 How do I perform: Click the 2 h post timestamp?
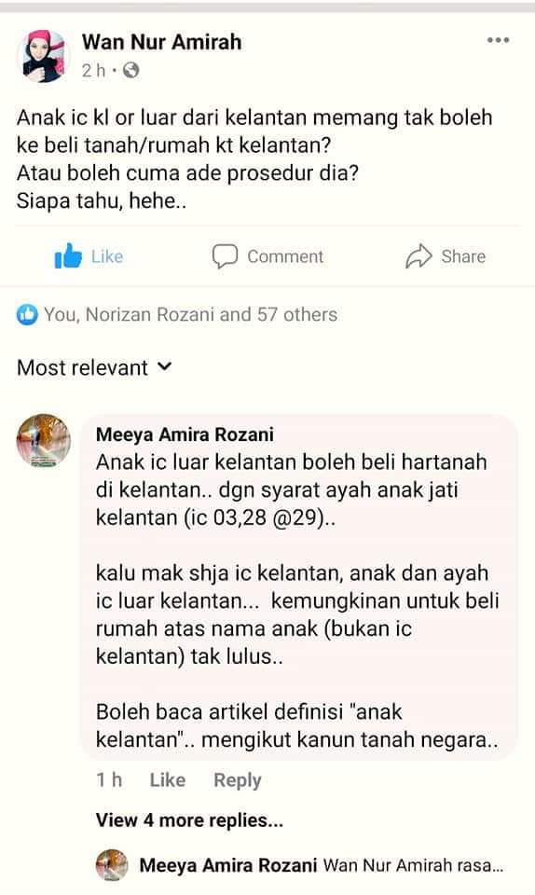click(x=93, y=70)
